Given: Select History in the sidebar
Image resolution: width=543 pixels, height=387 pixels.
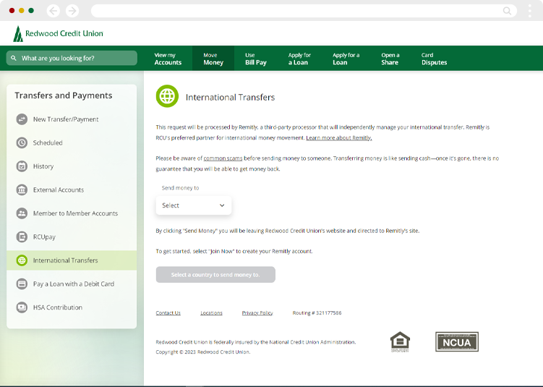Looking at the screenshot, I should (72, 166).
